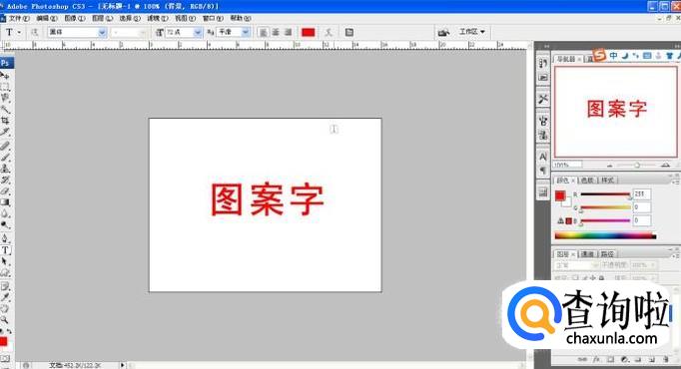This screenshot has width=681, height=369.
Task: Select the Custom Shape tool
Action: [5, 272]
